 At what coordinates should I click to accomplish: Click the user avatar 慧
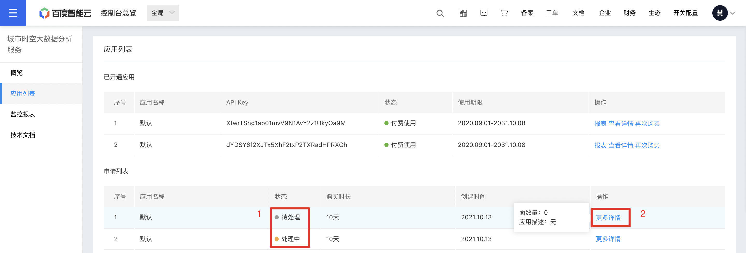coord(720,13)
